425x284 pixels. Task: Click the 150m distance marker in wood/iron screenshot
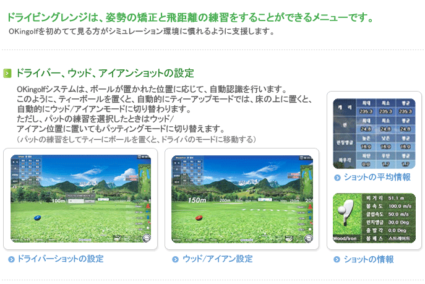197,200
